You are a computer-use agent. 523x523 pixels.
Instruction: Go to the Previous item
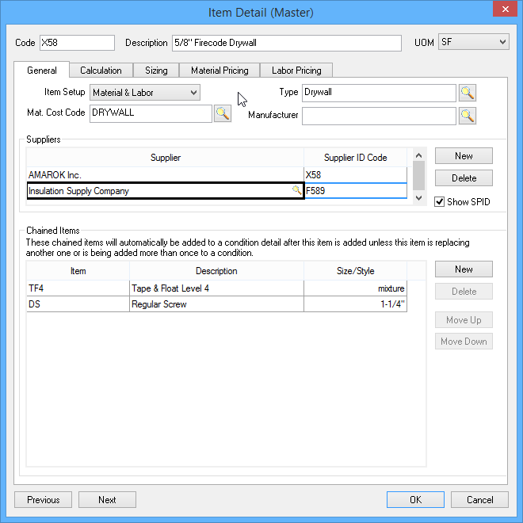[x=43, y=500]
